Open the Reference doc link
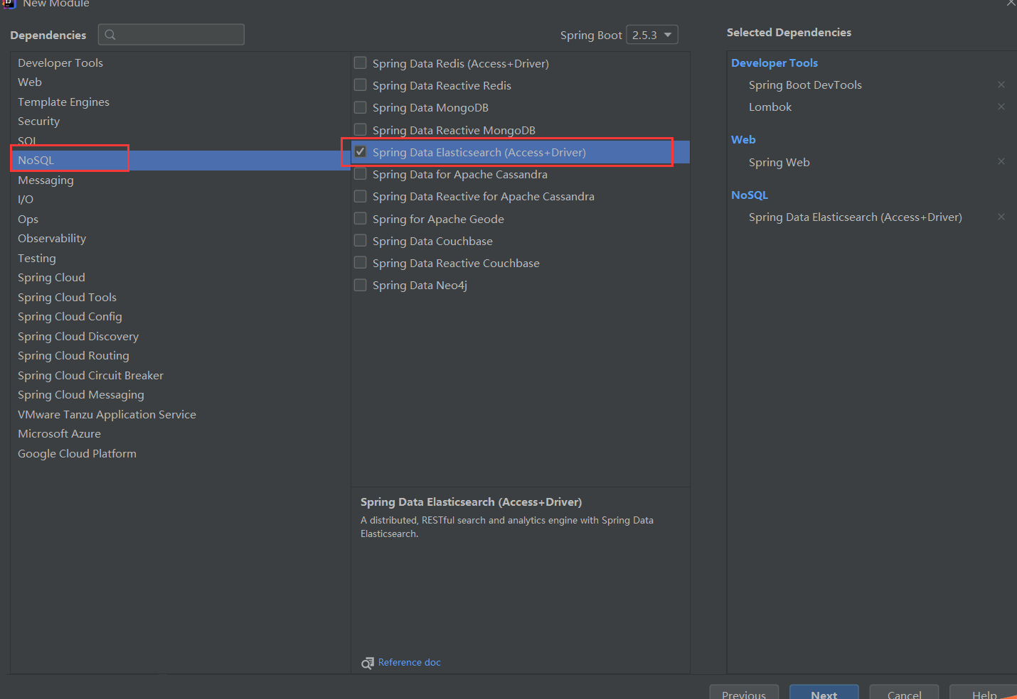Viewport: 1017px width, 699px height. 410,662
